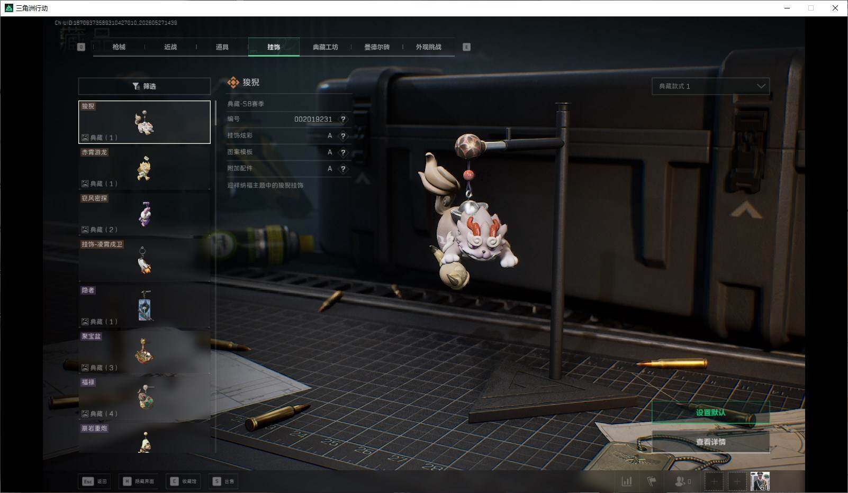Click the 典藏 image icon under 赤霄游龙

click(x=85, y=184)
